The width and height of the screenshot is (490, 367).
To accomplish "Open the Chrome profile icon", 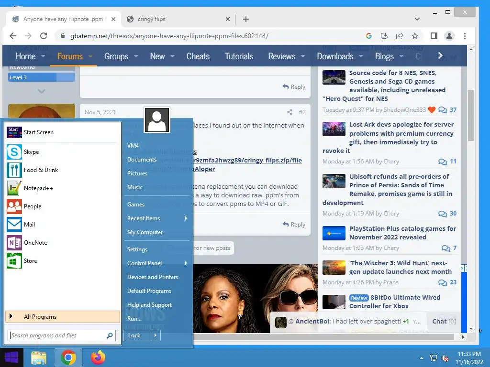I will point(449,36).
